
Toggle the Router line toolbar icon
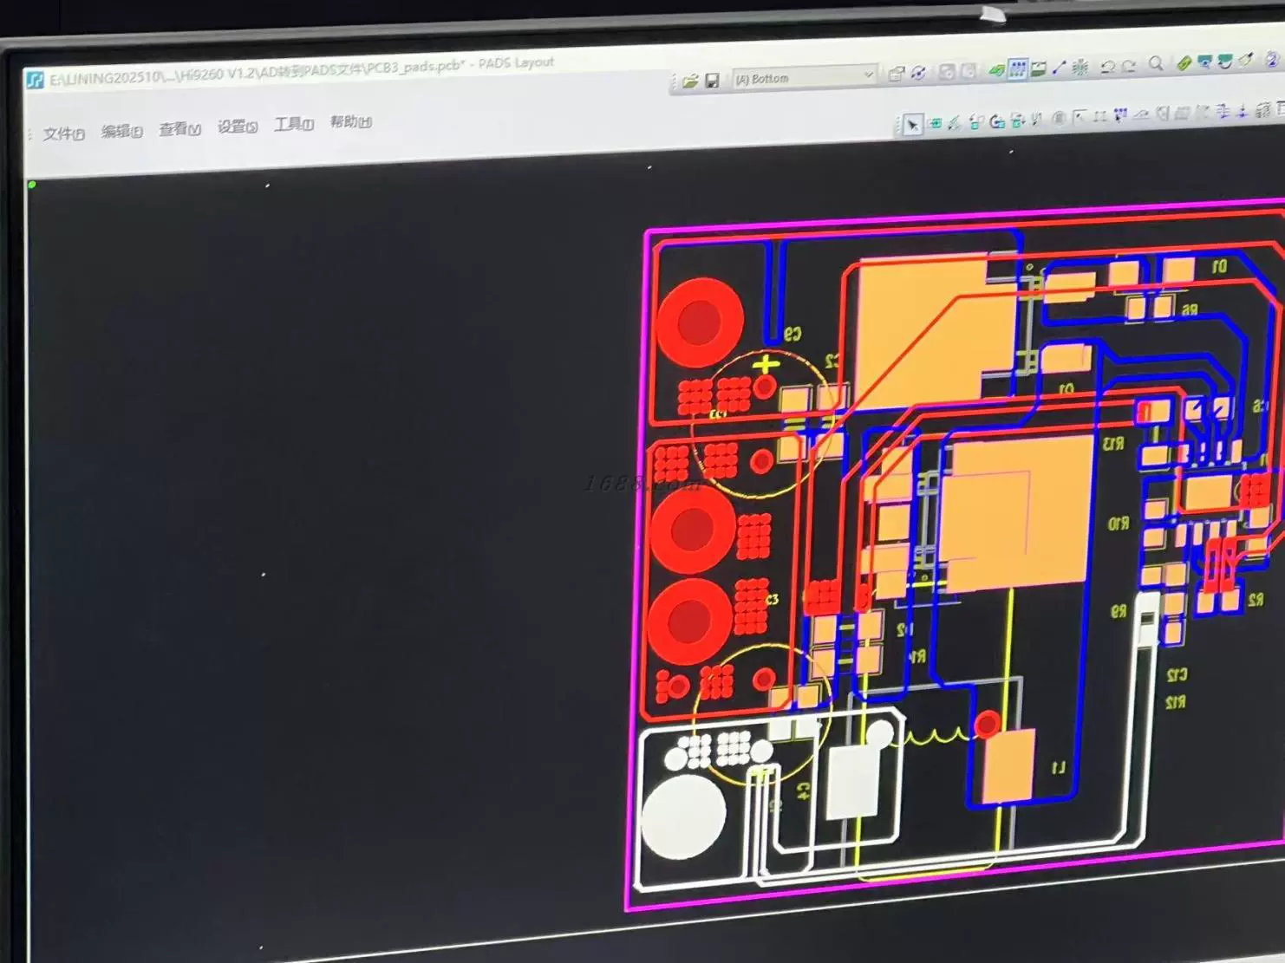pyautogui.click(x=1059, y=68)
